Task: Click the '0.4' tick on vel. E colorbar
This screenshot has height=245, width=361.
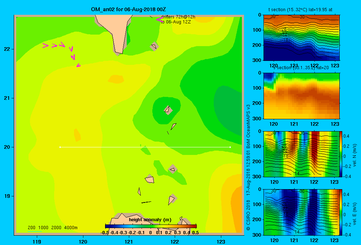Action: (346, 195)
